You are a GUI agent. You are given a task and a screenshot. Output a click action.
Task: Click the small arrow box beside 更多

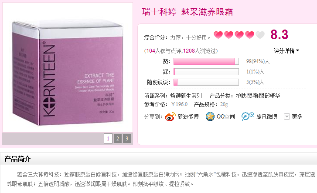tap(287, 116)
